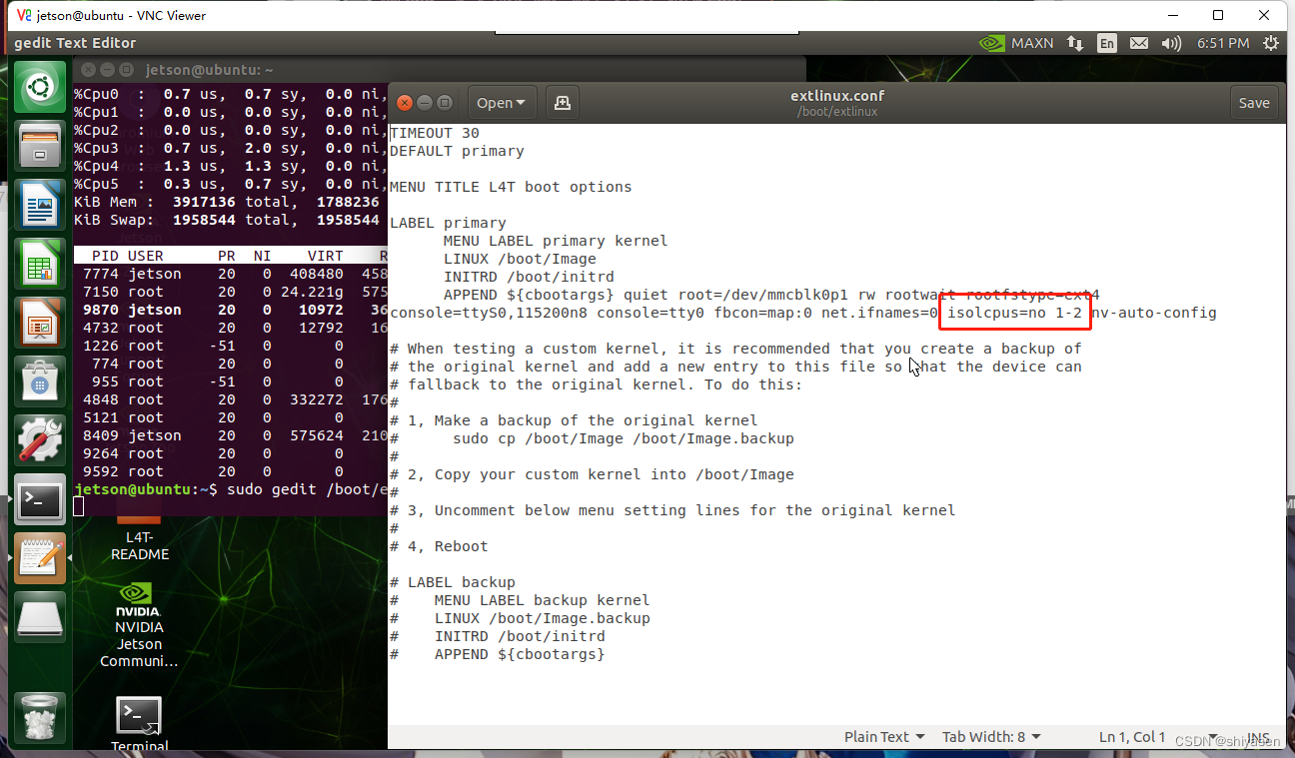
Task: Click the envelope message indicator in top bar
Action: coord(1139,43)
